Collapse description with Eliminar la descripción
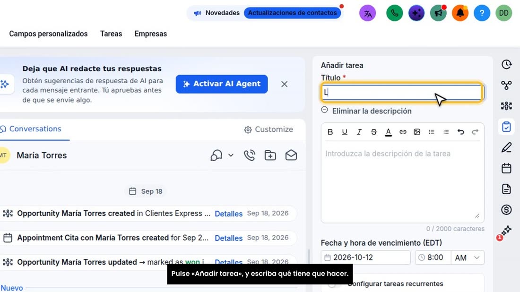520x292 pixels. 366,111
